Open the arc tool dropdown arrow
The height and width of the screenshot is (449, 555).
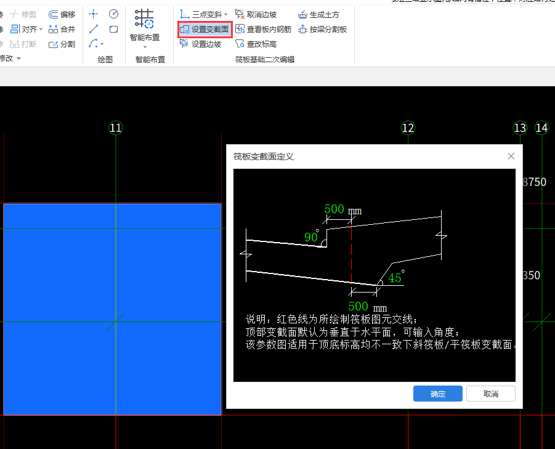point(102,44)
